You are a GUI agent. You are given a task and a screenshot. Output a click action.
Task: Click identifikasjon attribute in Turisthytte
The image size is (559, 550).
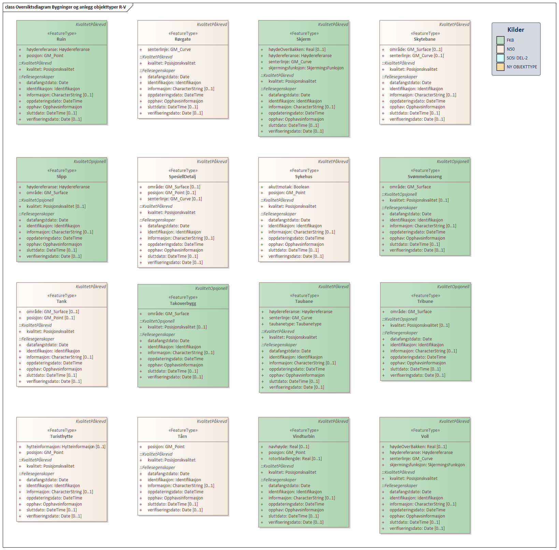pos(53,486)
